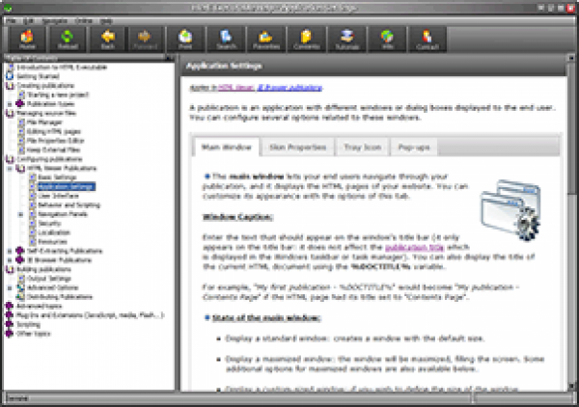Expand the Publication types node

click(10, 104)
